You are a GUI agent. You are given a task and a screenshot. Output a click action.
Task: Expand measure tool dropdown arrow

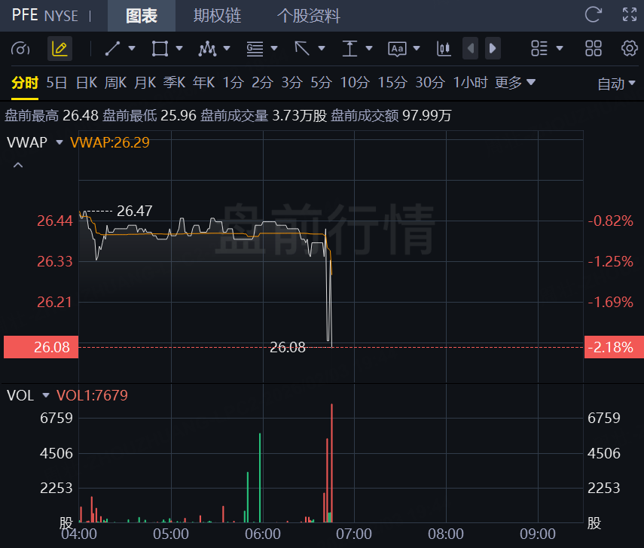(369, 48)
